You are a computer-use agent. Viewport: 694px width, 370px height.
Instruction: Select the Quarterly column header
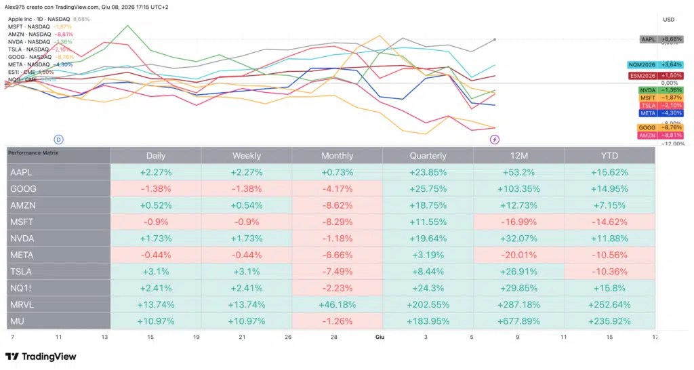click(x=428, y=155)
